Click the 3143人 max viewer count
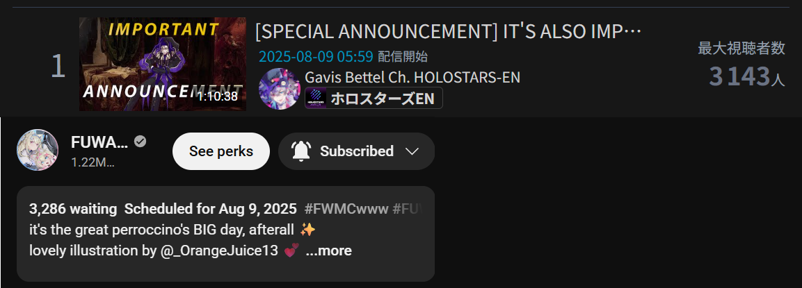The width and height of the screenshot is (802, 288). point(747,76)
